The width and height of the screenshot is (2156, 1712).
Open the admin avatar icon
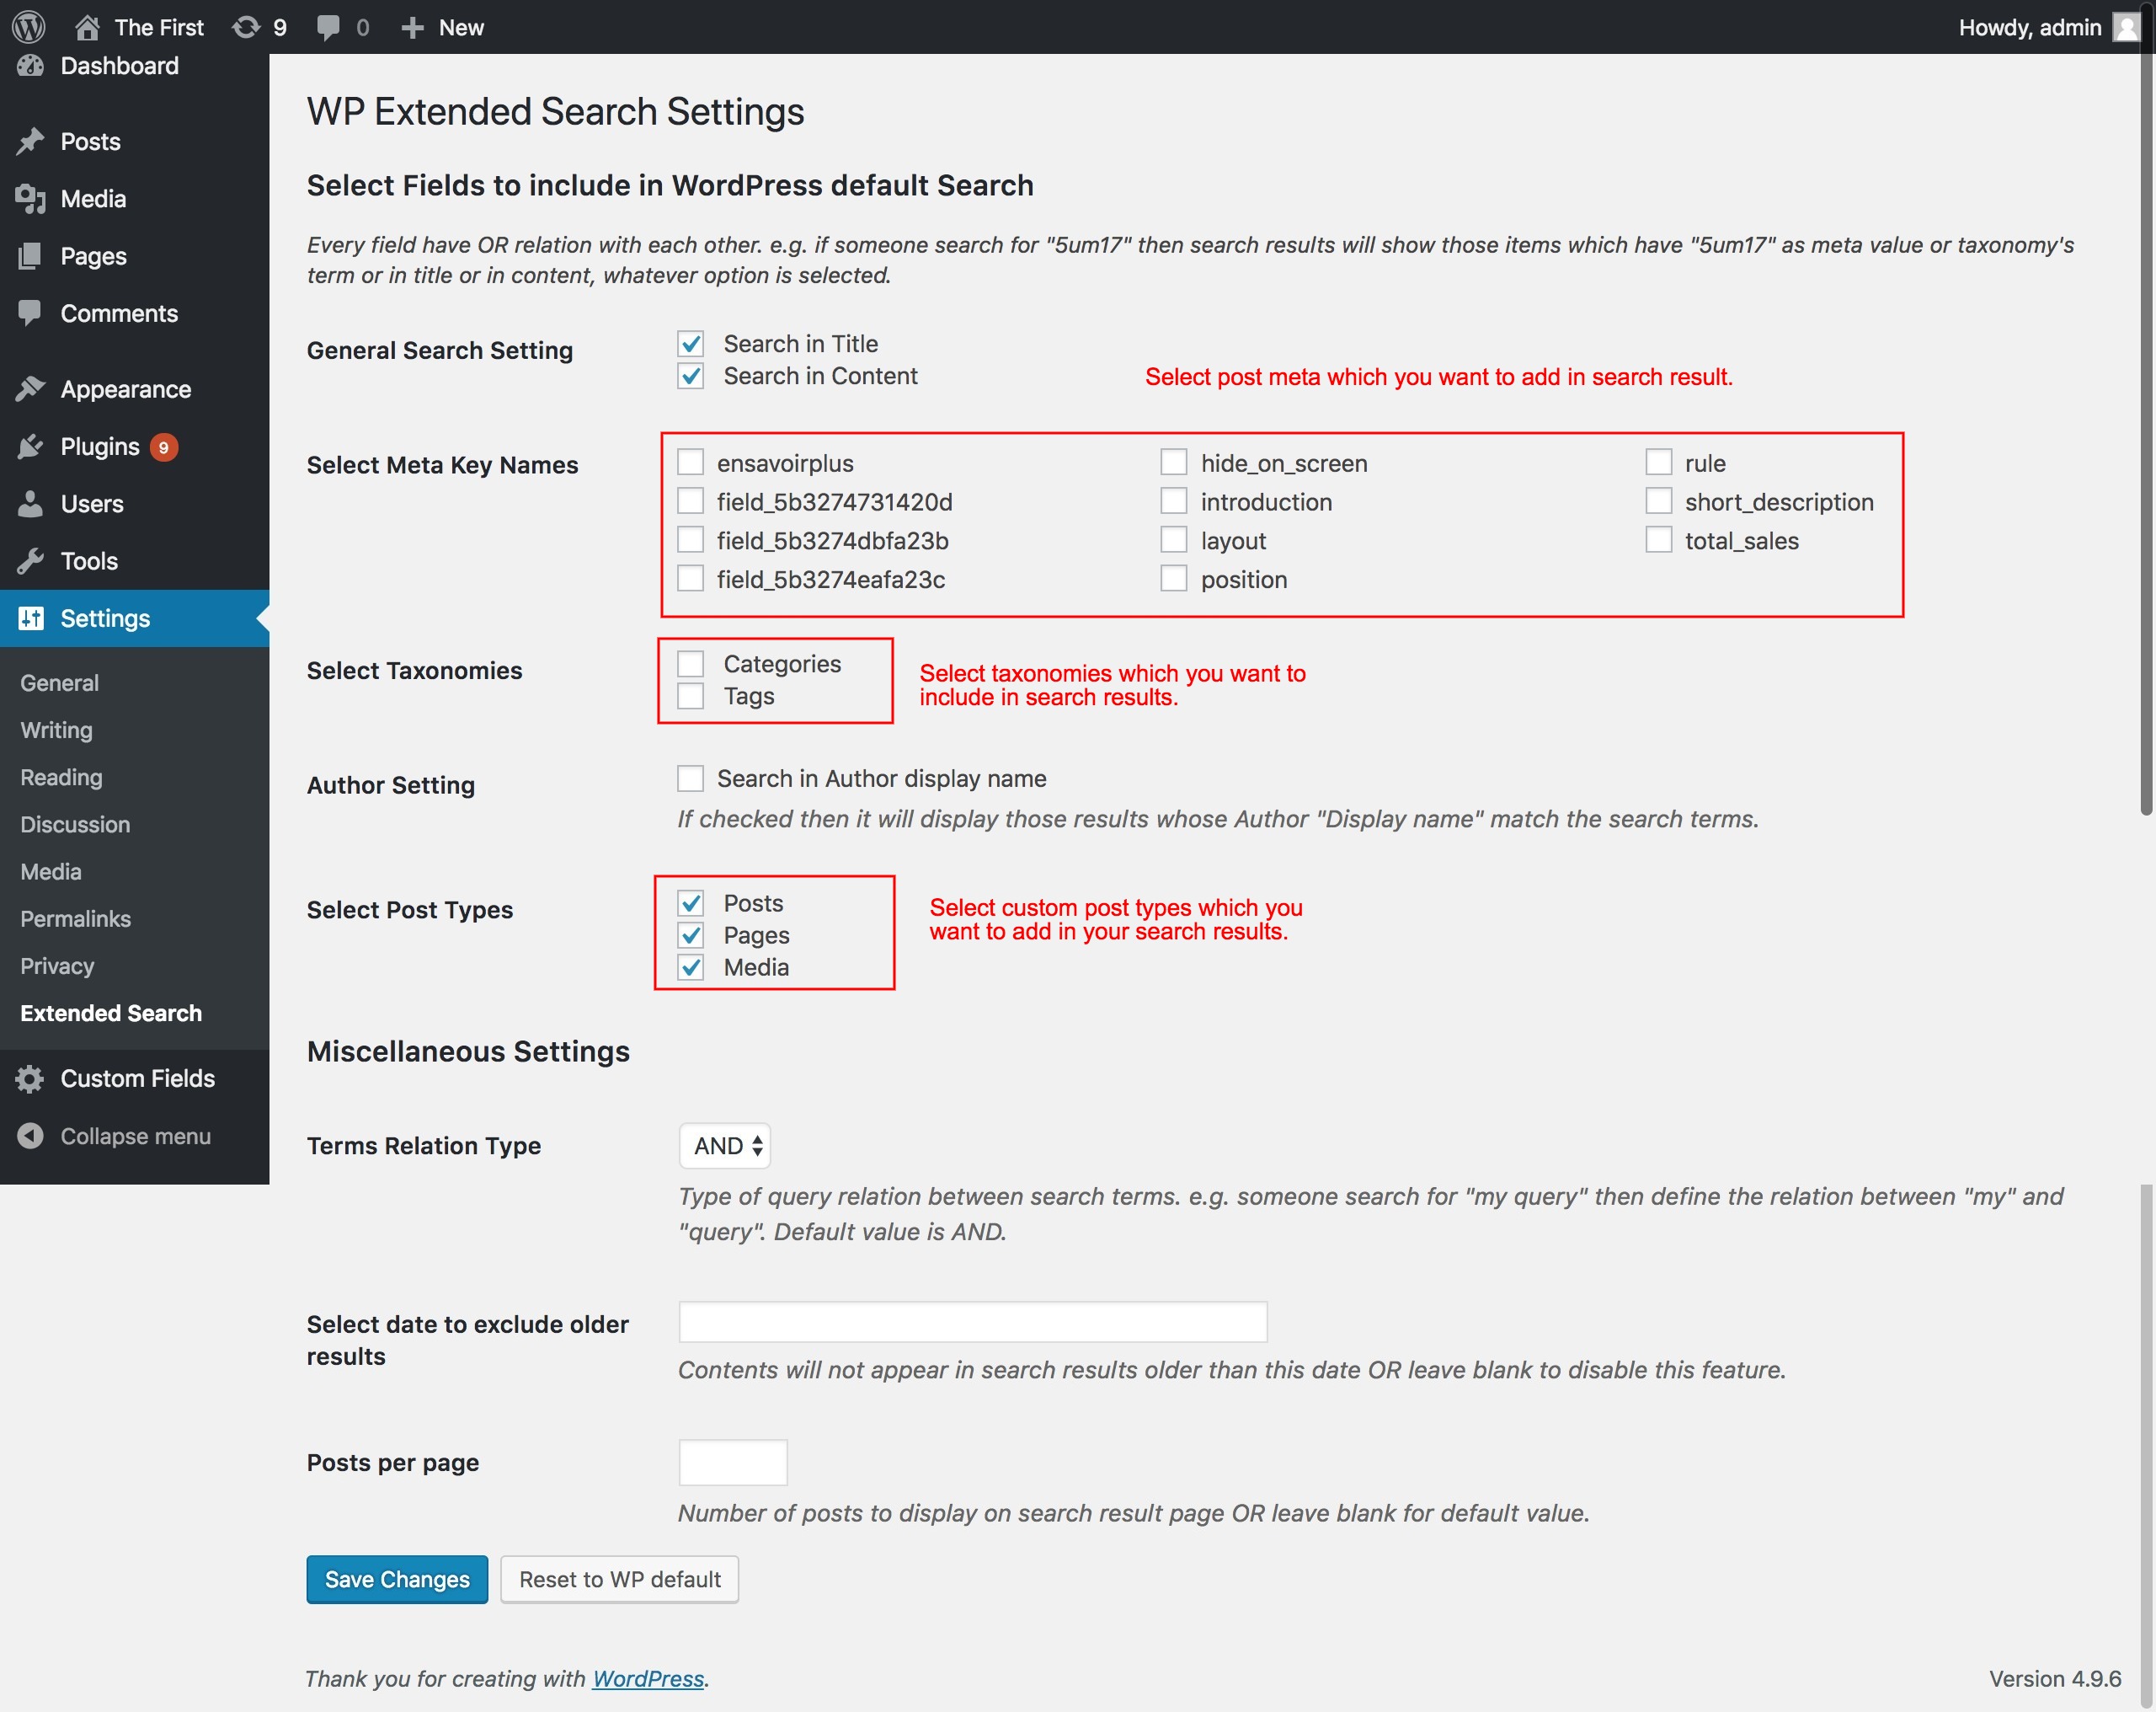point(2126,27)
